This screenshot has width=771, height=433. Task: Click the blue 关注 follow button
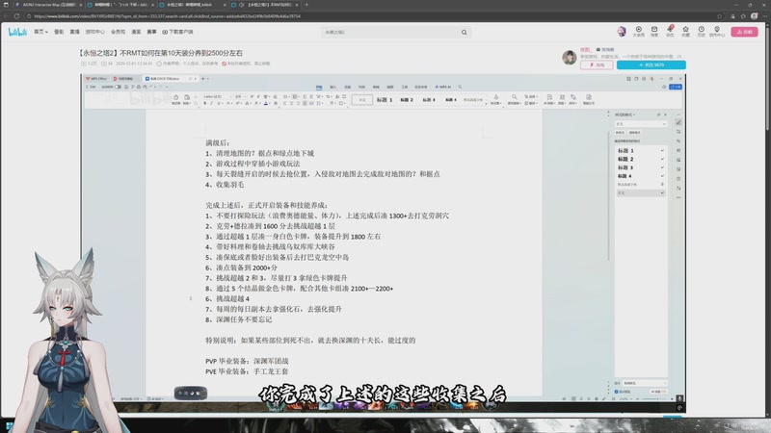(651, 64)
